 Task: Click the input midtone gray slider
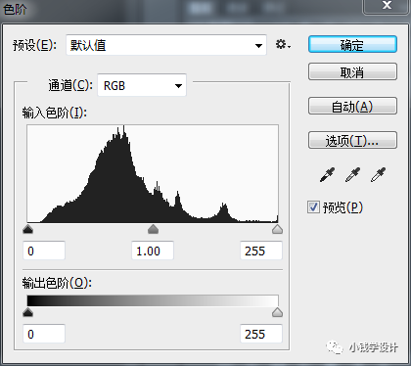click(x=153, y=229)
